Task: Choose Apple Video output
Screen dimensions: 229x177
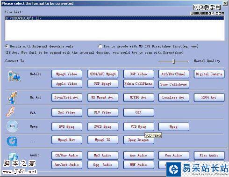Action: click(x=67, y=84)
